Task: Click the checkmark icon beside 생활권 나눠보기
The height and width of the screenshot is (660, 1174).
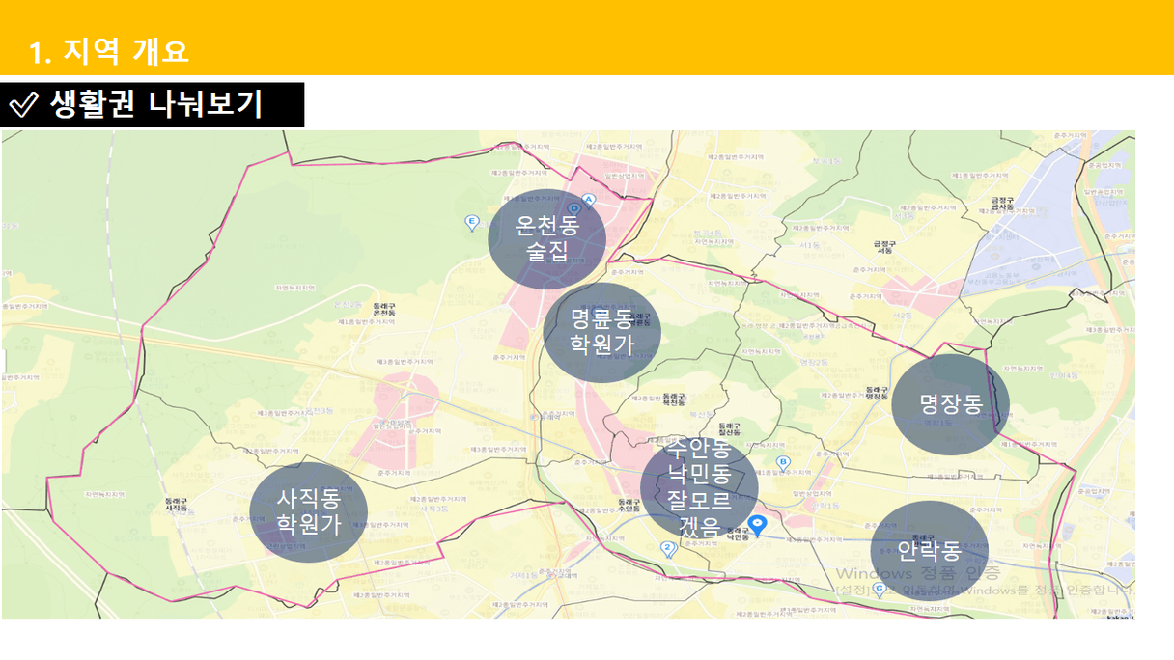Action: pos(22,104)
